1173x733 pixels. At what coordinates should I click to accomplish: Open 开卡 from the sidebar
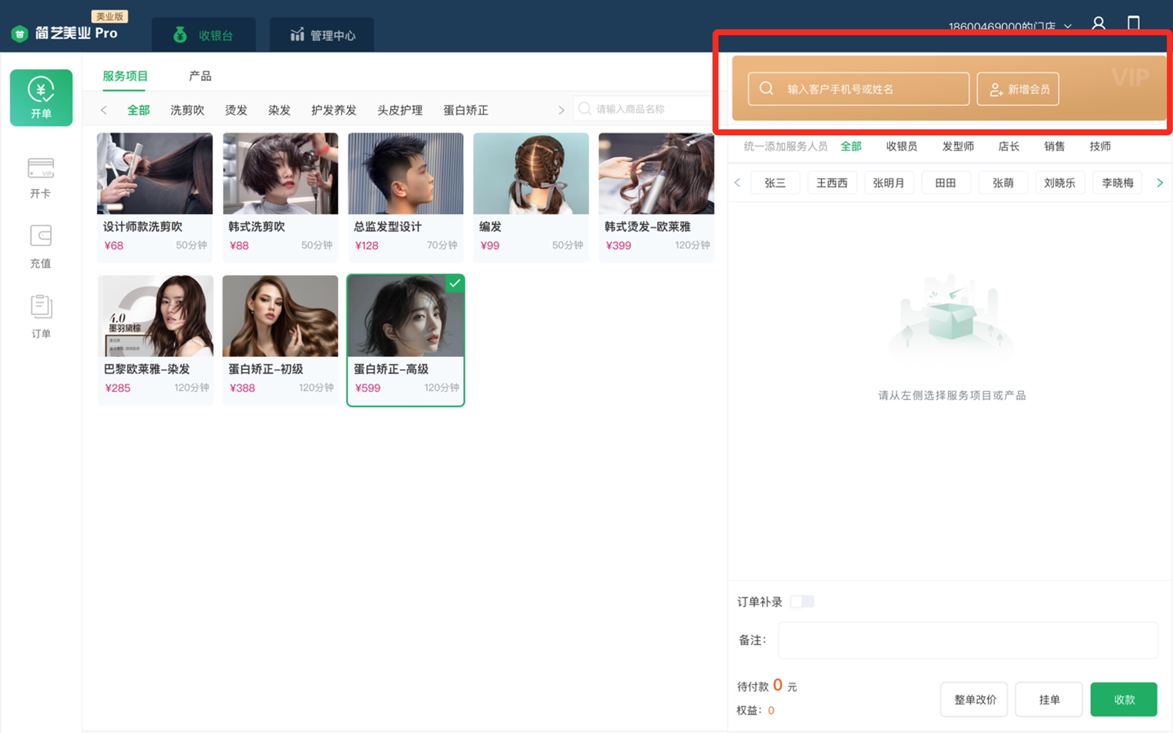point(41,176)
